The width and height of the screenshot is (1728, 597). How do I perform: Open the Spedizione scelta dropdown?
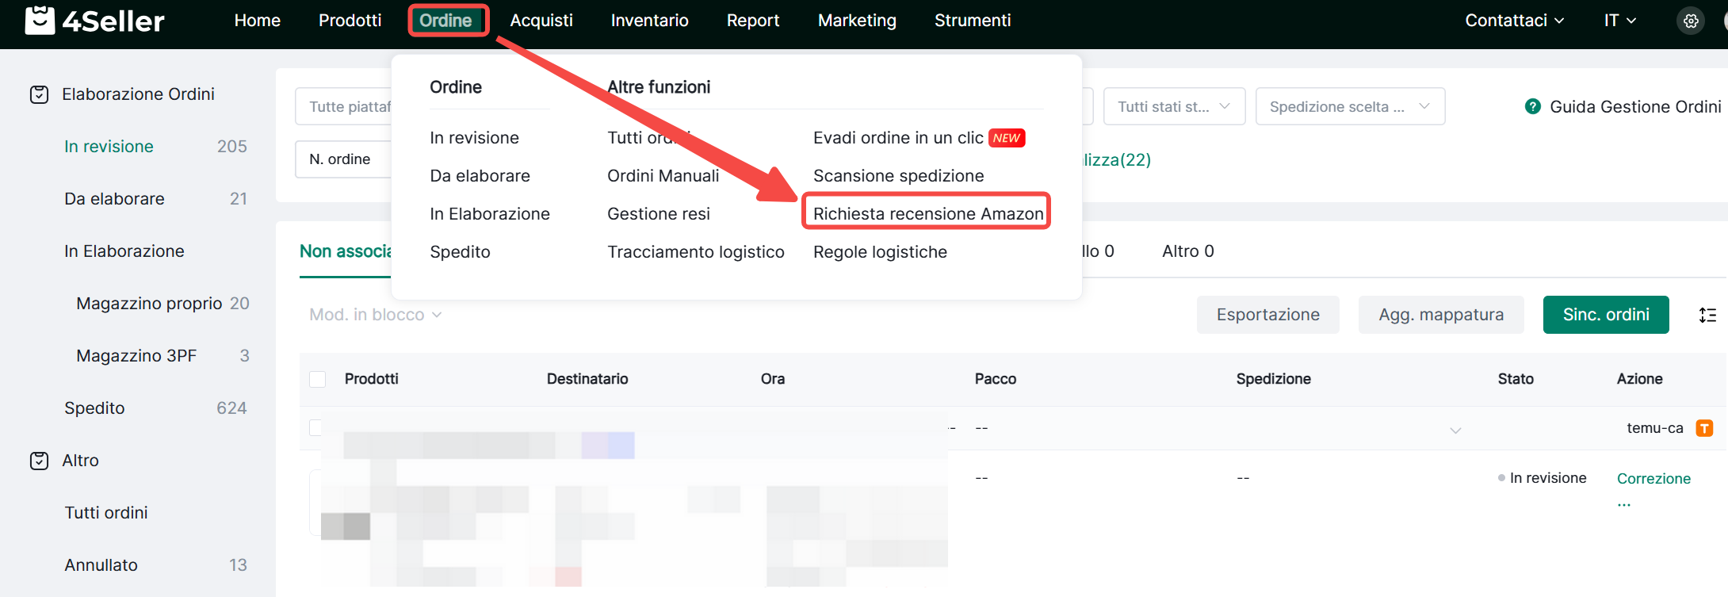pyautogui.click(x=1349, y=107)
